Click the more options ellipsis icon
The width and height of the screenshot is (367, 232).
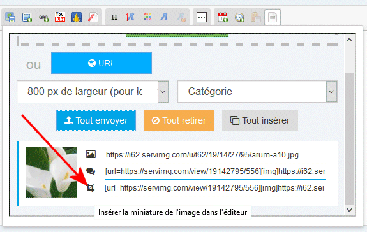tap(202, 17)
